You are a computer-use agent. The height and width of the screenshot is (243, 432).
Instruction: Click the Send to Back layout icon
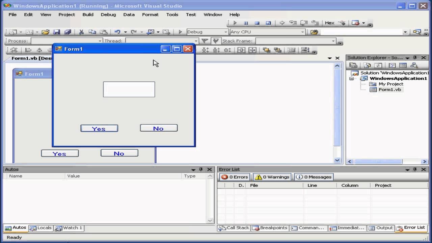(x=278, y=50)
